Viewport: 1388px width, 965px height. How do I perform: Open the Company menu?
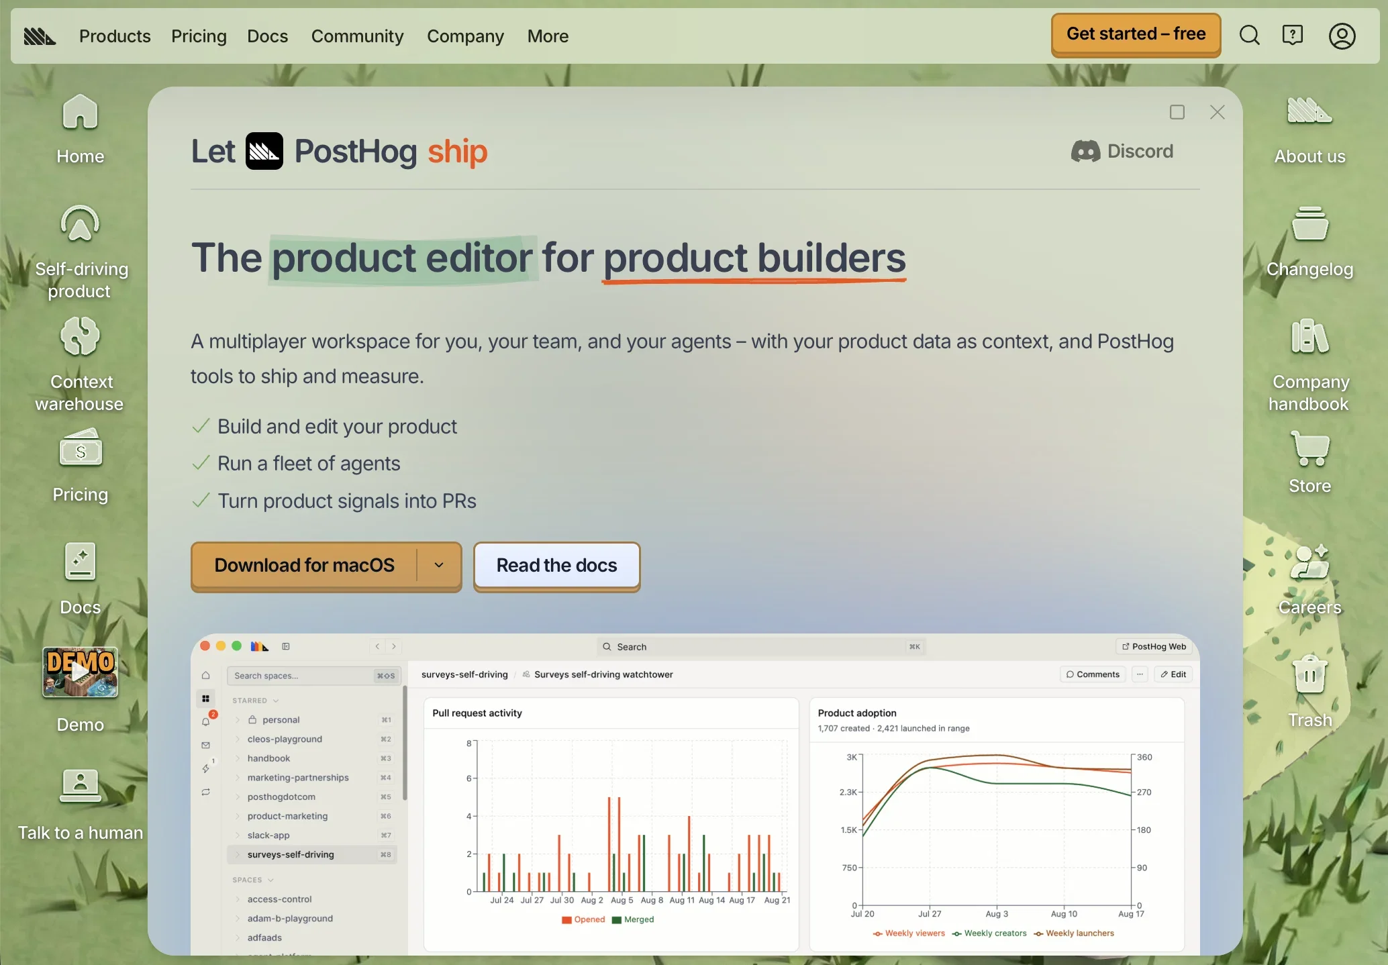click(465, 36)
